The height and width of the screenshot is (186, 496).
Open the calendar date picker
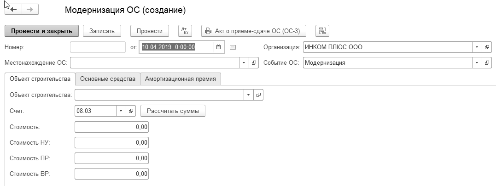(219, 47)
